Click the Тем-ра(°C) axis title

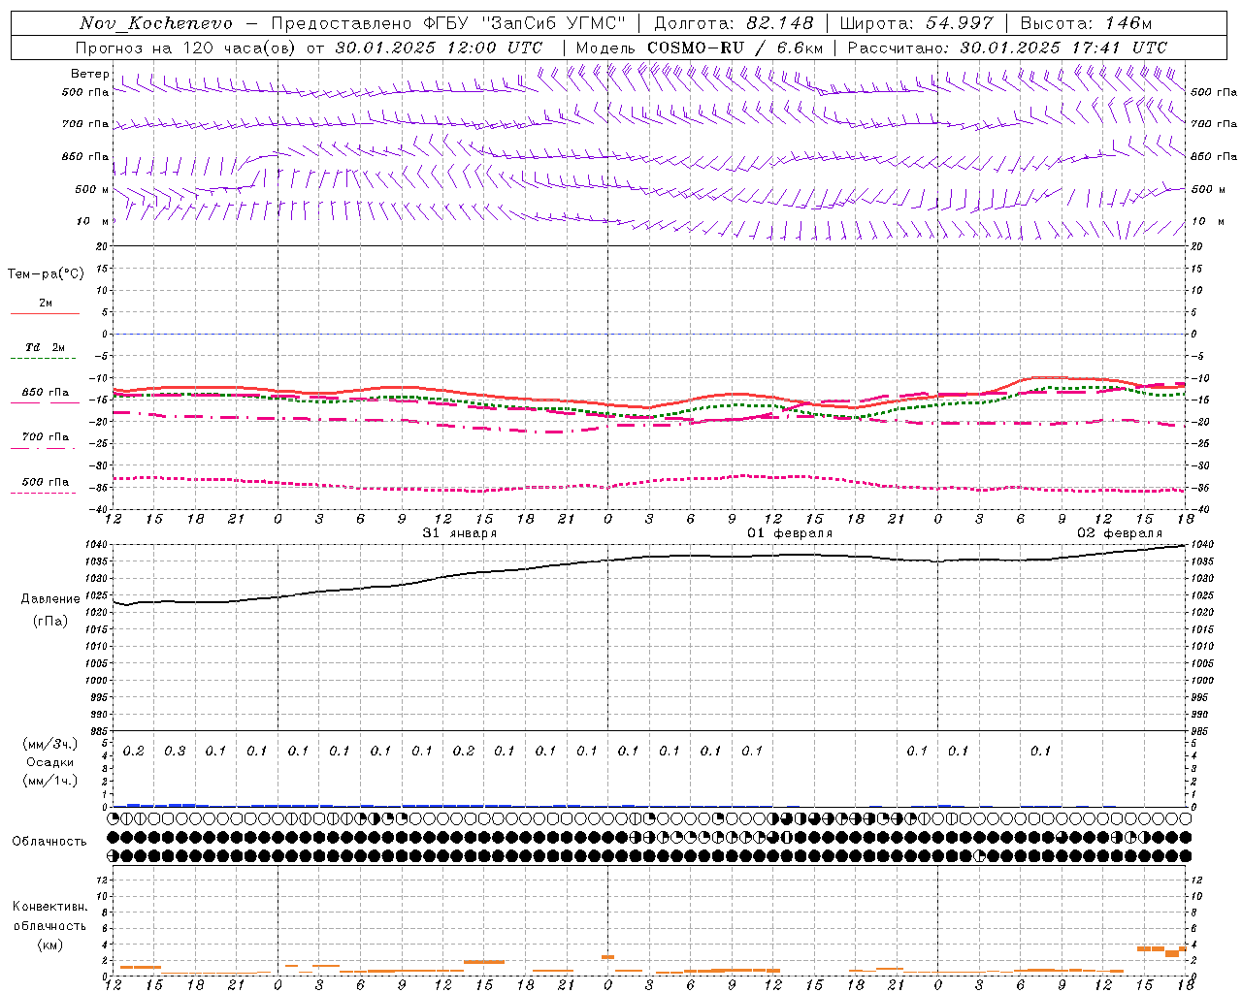point(46,274)
